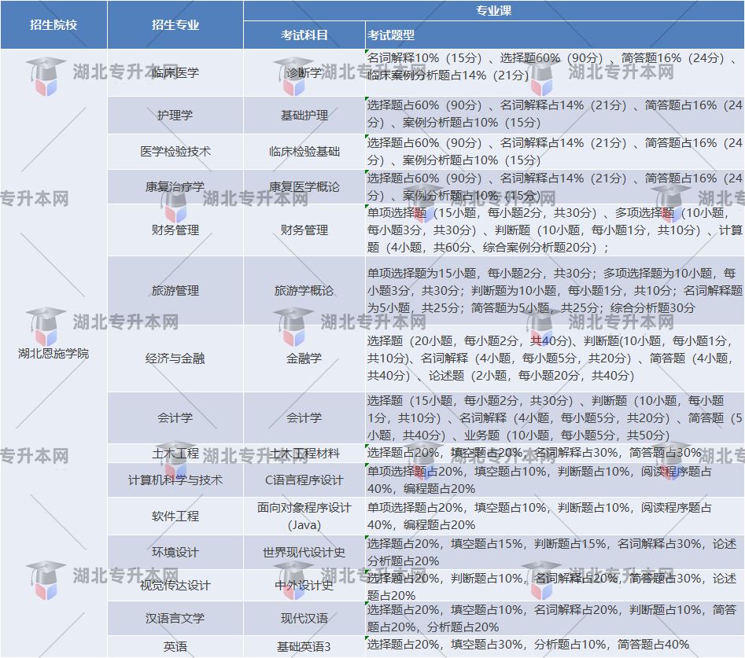Screen dimensions: 745x658
Task: Click the 现代汉语 exam format description
Action: coord(555,618)
